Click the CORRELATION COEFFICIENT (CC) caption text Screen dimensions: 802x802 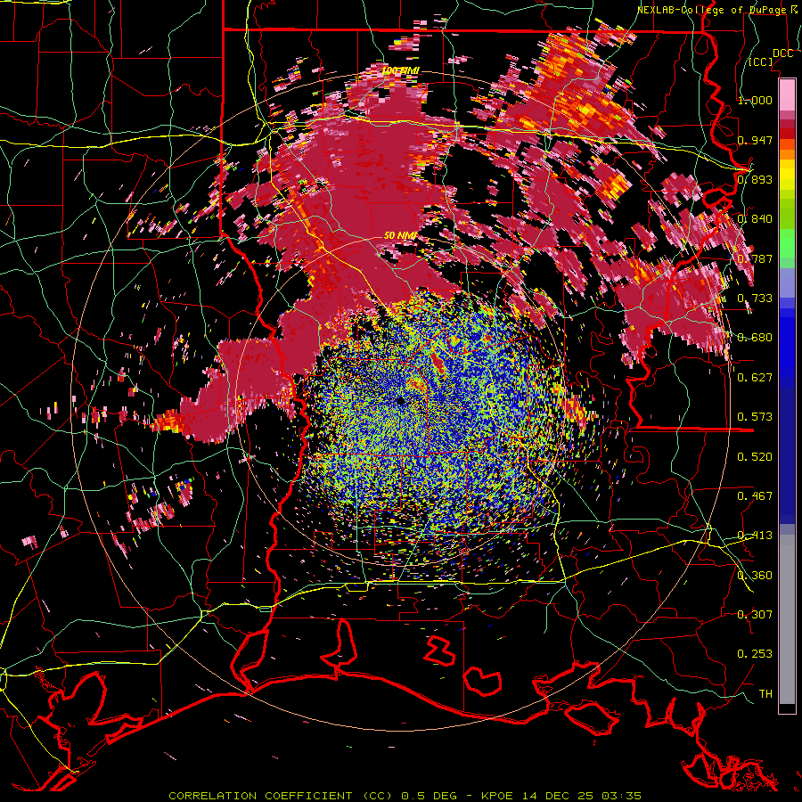pos(281,796)
